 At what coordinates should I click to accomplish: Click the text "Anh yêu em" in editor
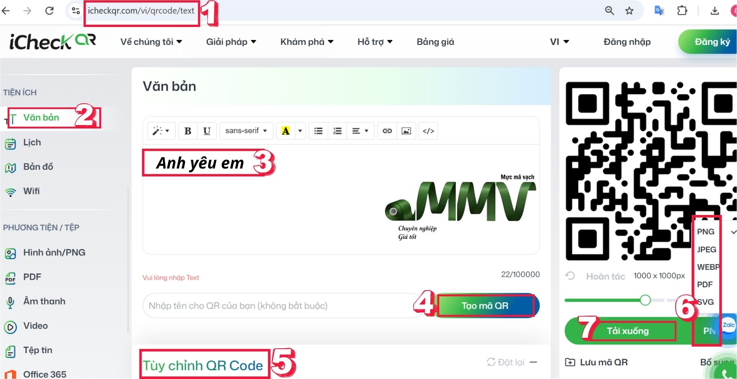(200, 163)
